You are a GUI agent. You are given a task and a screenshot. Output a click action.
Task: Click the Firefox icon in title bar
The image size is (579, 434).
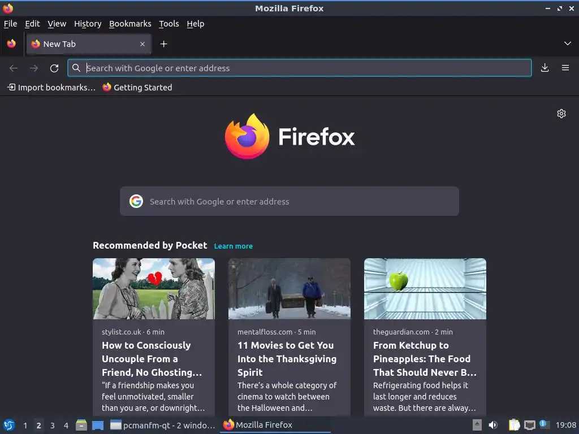[8, 8]
